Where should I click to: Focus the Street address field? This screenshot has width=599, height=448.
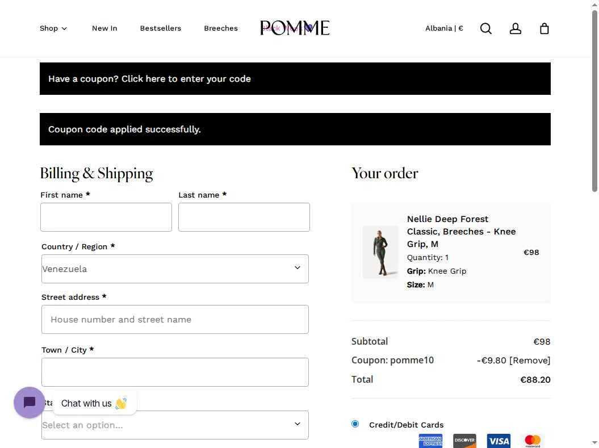coord(175,319)
